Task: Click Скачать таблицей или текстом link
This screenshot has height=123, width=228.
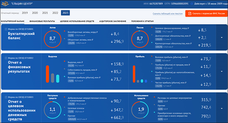Action: 168,14
